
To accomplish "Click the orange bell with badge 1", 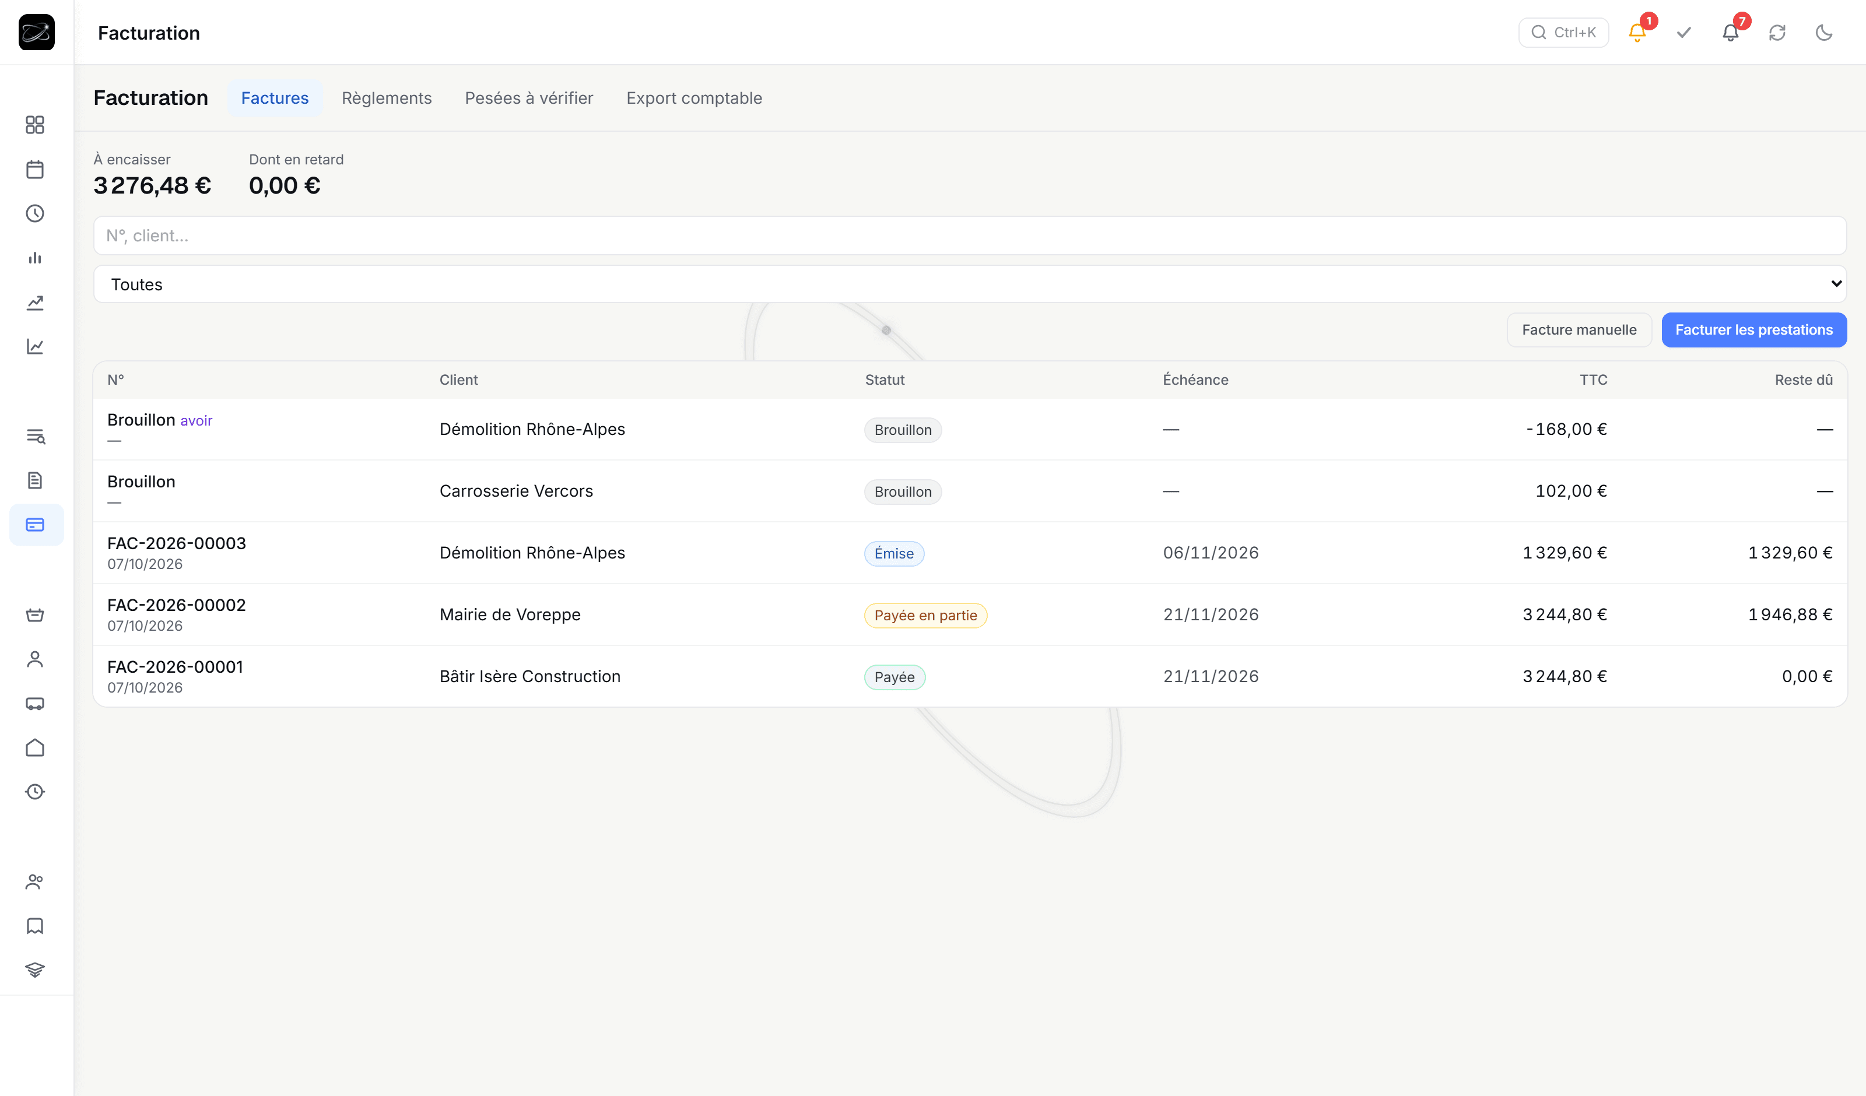I will pos(1637,33).
